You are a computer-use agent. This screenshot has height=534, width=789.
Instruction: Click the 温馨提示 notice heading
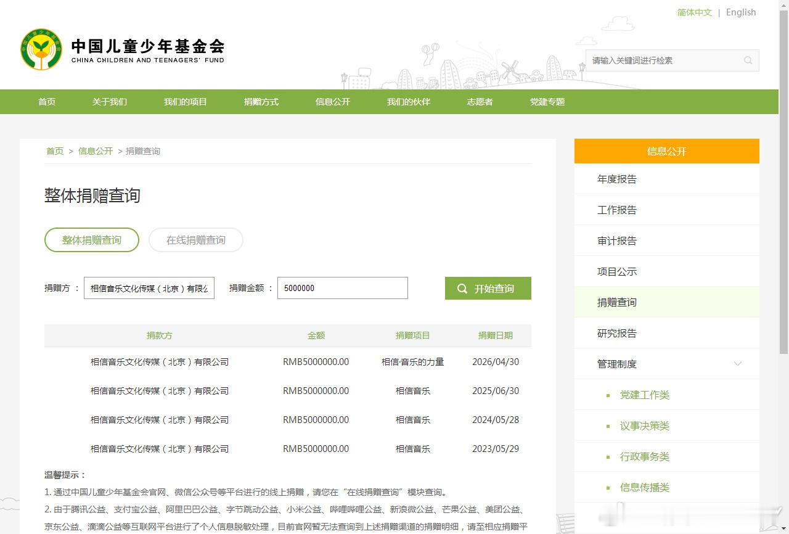coord(65,475)
